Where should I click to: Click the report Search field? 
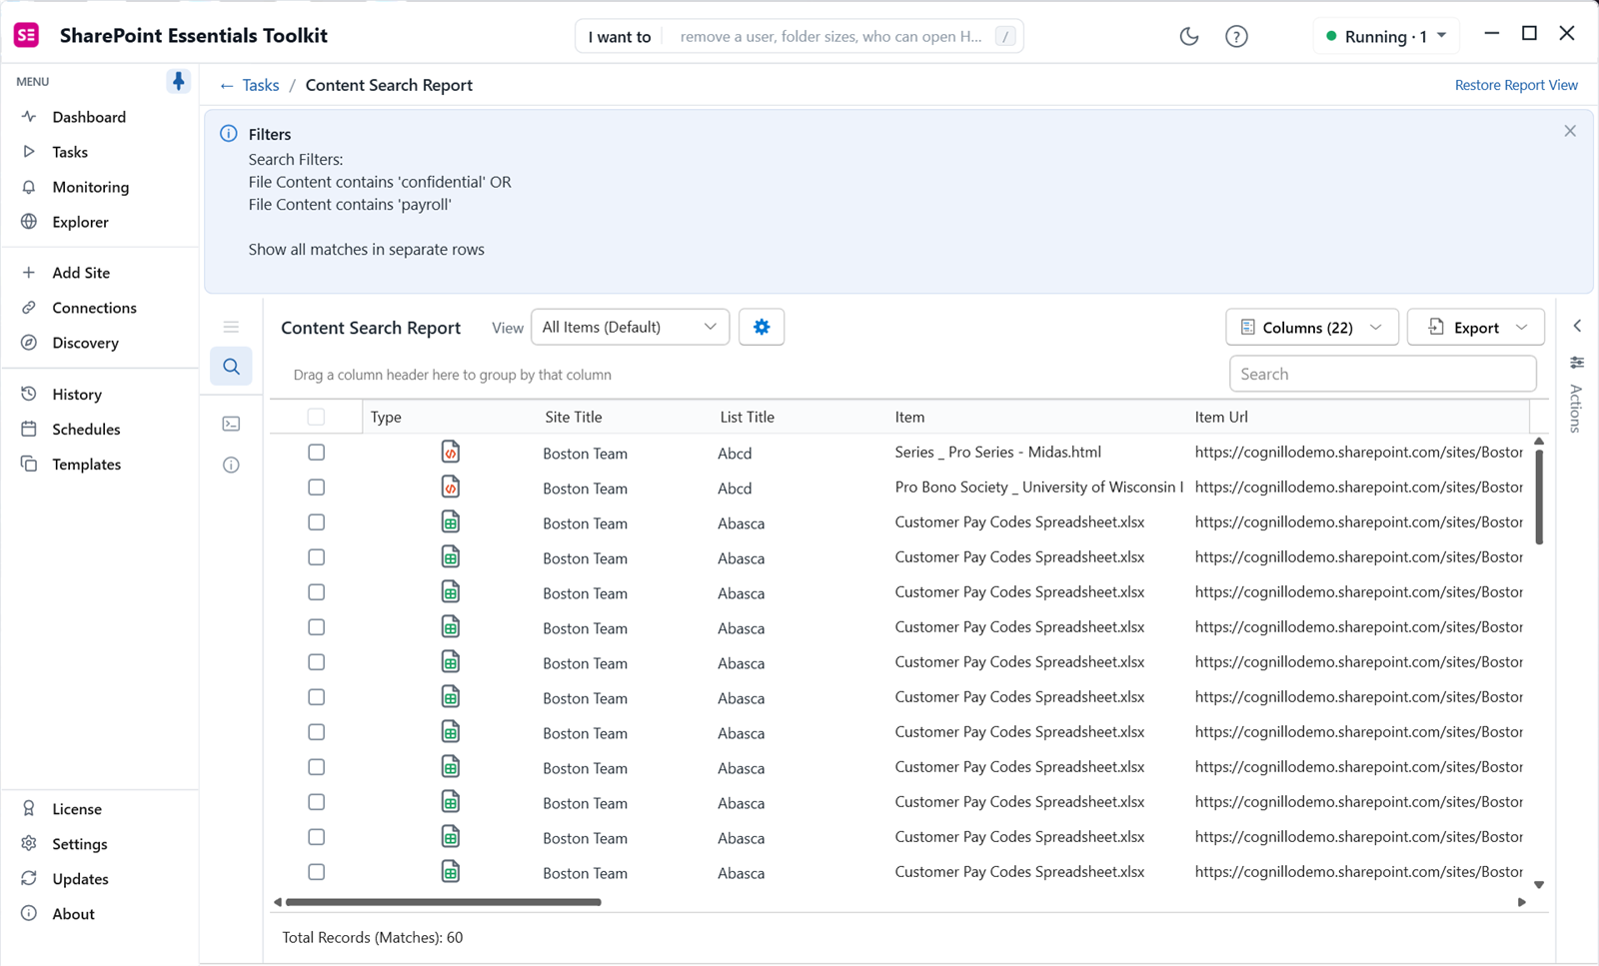(1382, 374)
